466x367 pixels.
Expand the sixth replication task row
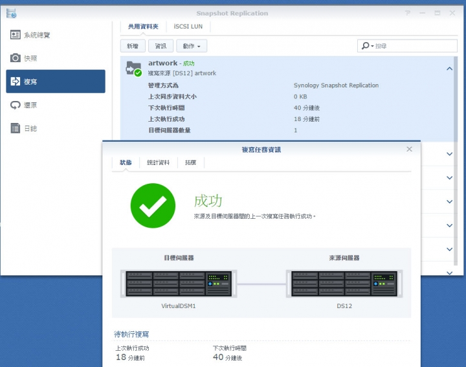[x=450, y=249]
